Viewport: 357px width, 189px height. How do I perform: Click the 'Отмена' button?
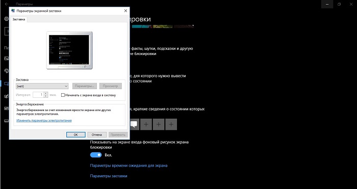point(96,134)
